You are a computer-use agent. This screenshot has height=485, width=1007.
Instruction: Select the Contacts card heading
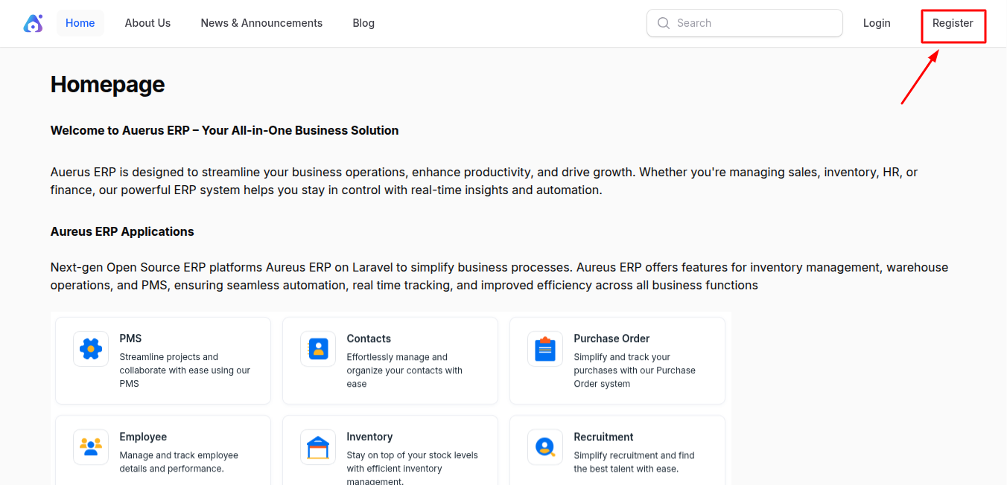[x=369, y=338]
